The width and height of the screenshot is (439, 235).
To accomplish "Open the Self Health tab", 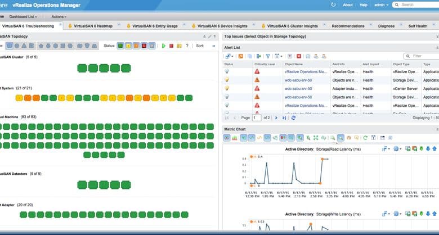I will coord(418,26).
